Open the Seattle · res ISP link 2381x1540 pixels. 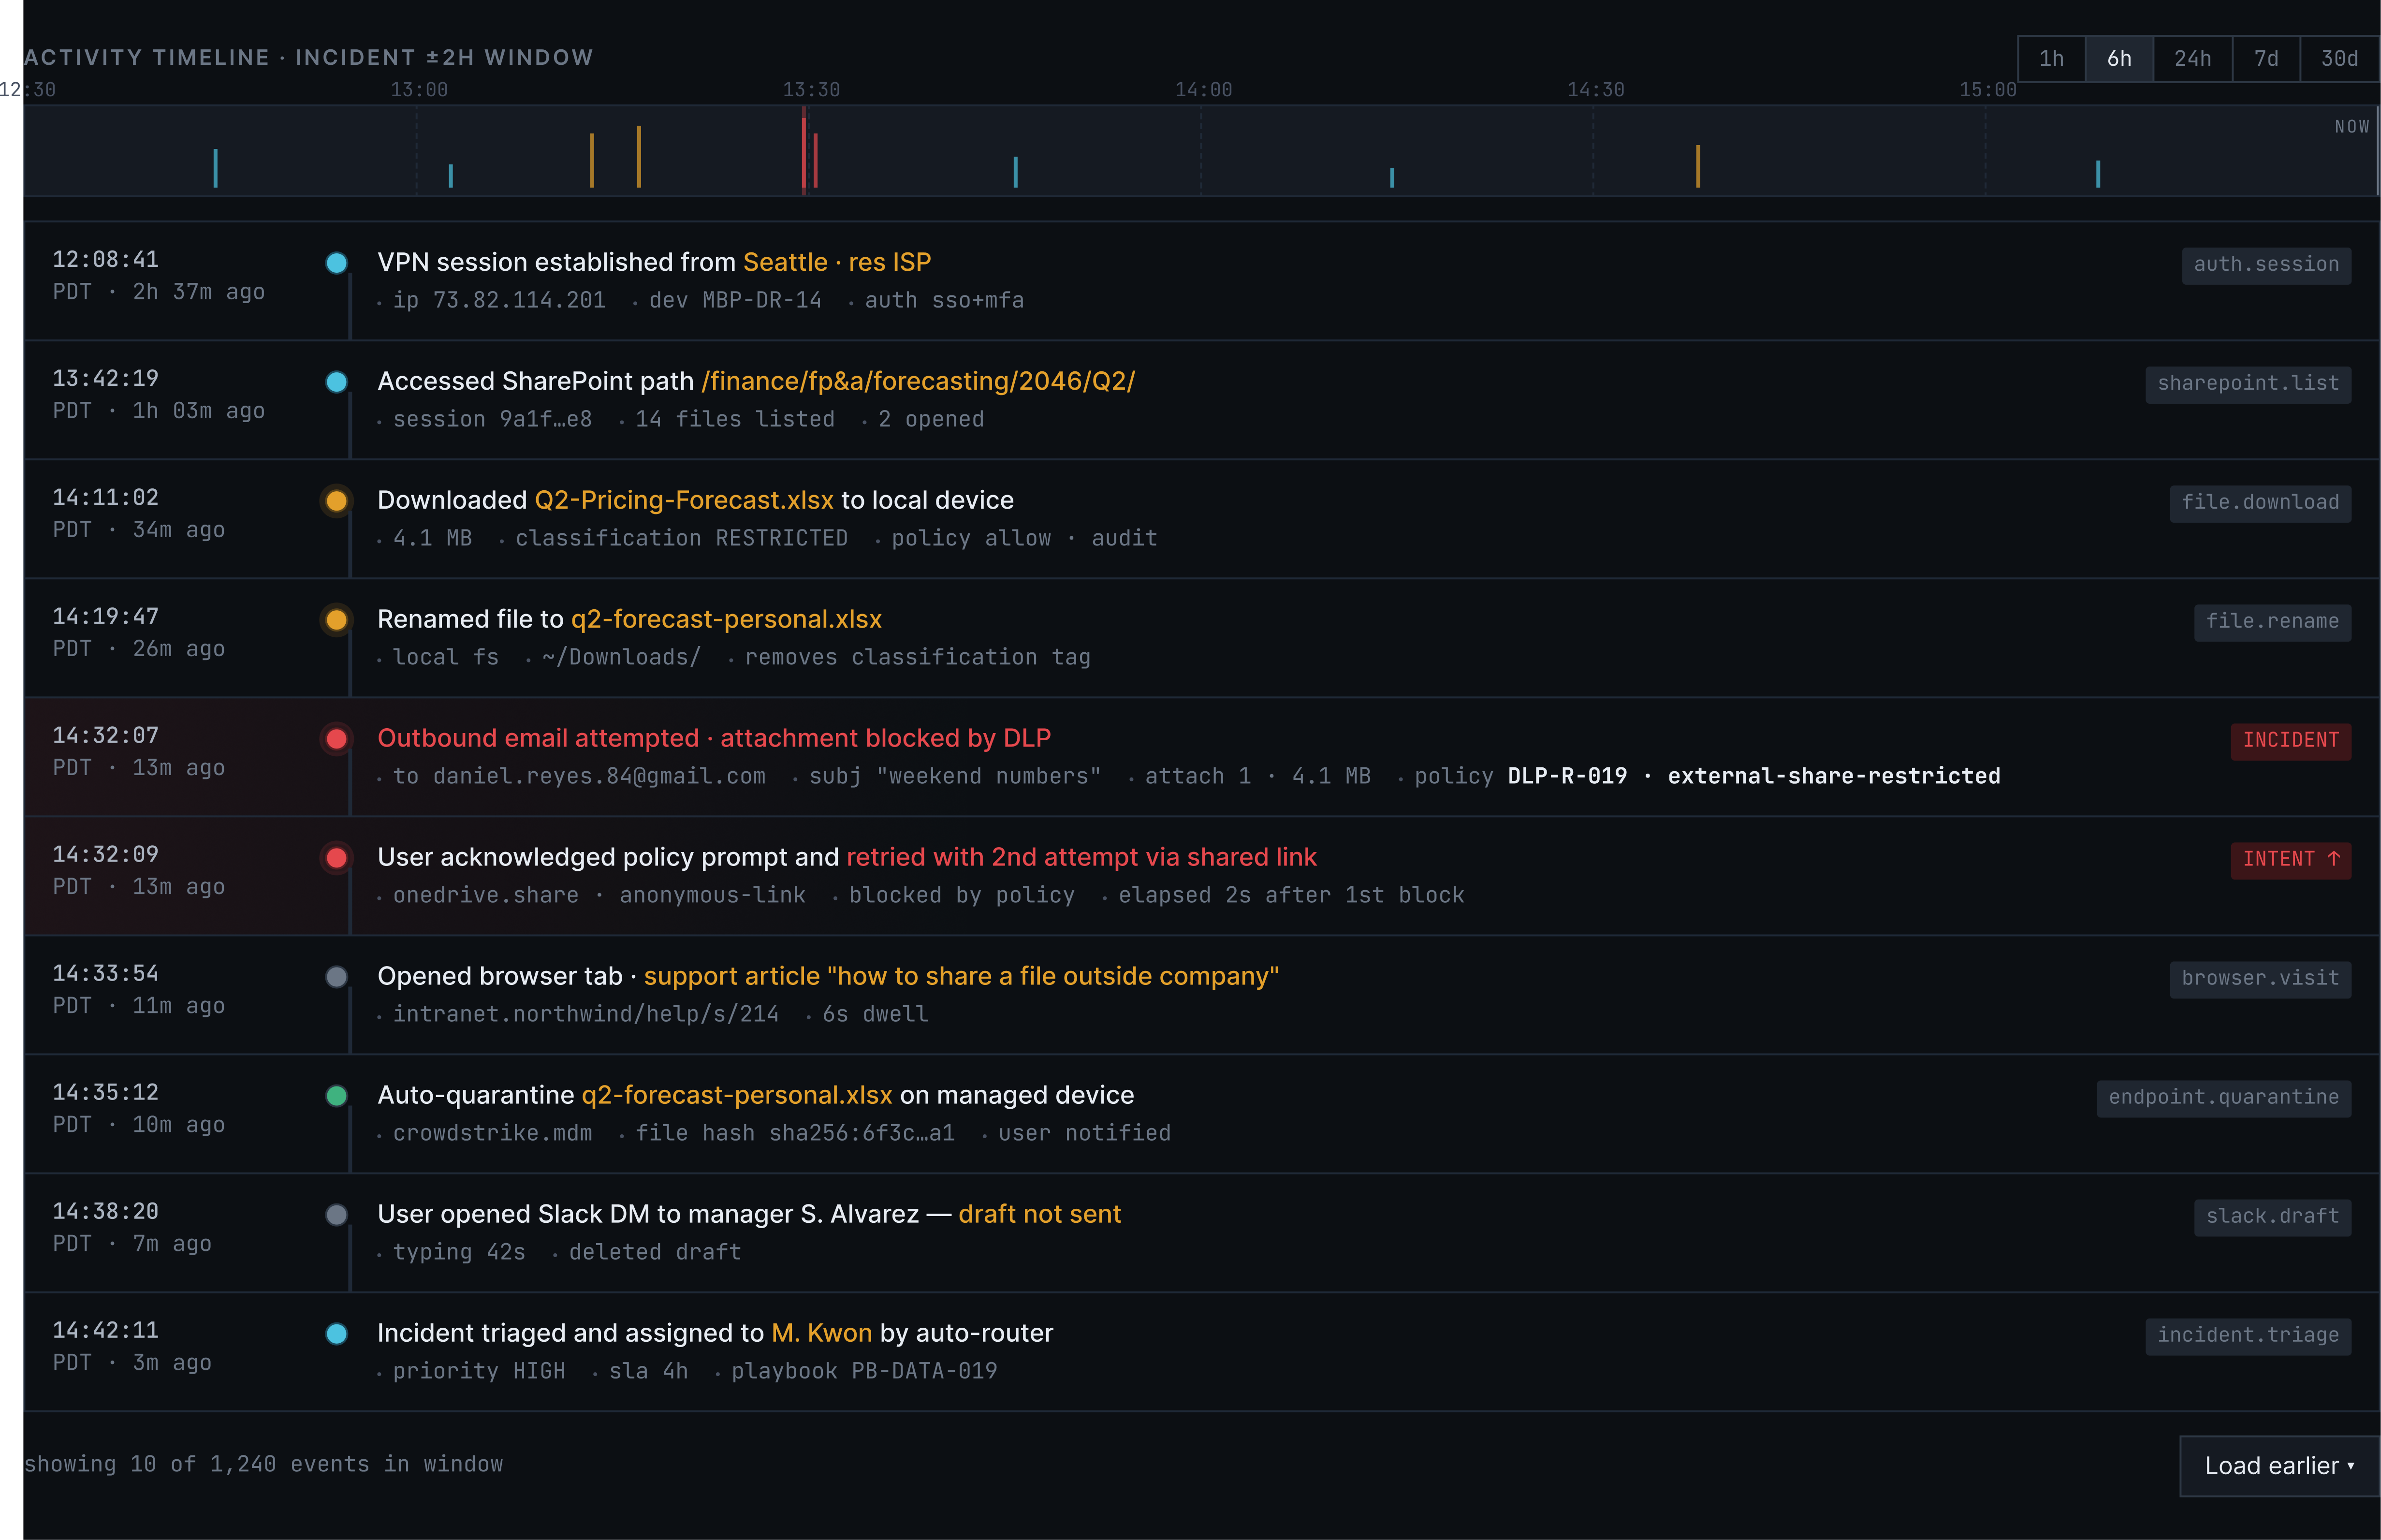click(837, 263)
